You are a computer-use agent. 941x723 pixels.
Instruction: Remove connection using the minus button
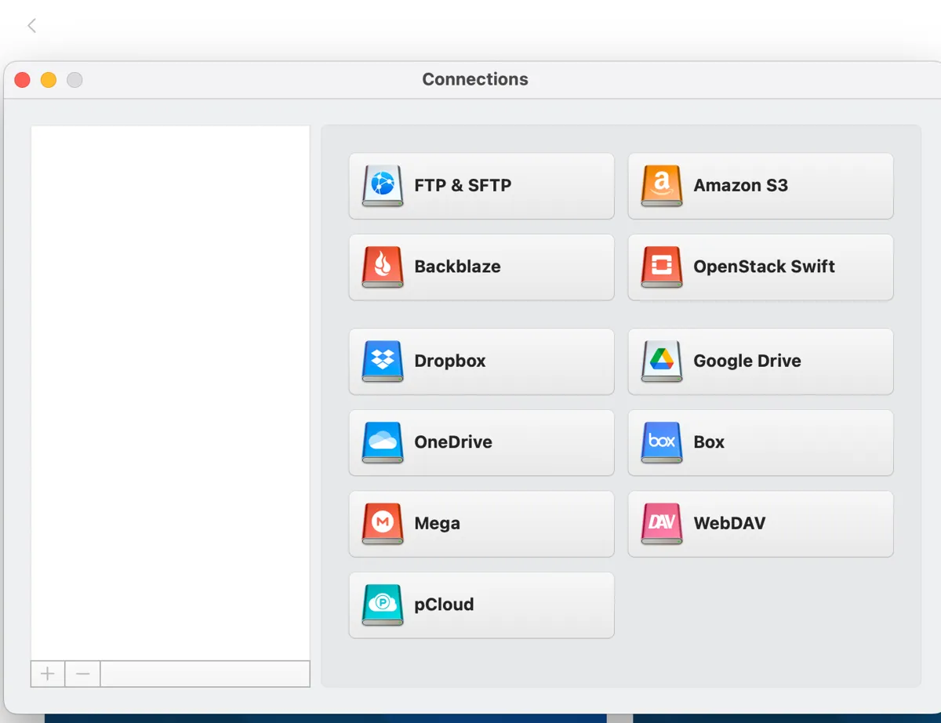(83, 674)
